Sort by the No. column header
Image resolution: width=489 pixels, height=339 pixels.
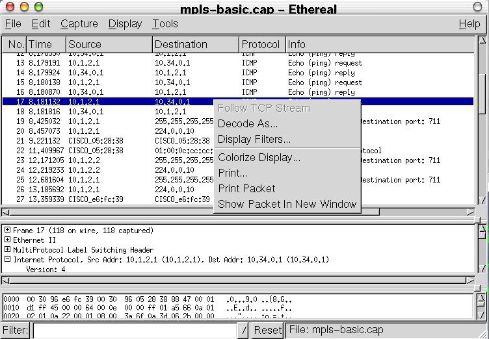click(15, 45)
